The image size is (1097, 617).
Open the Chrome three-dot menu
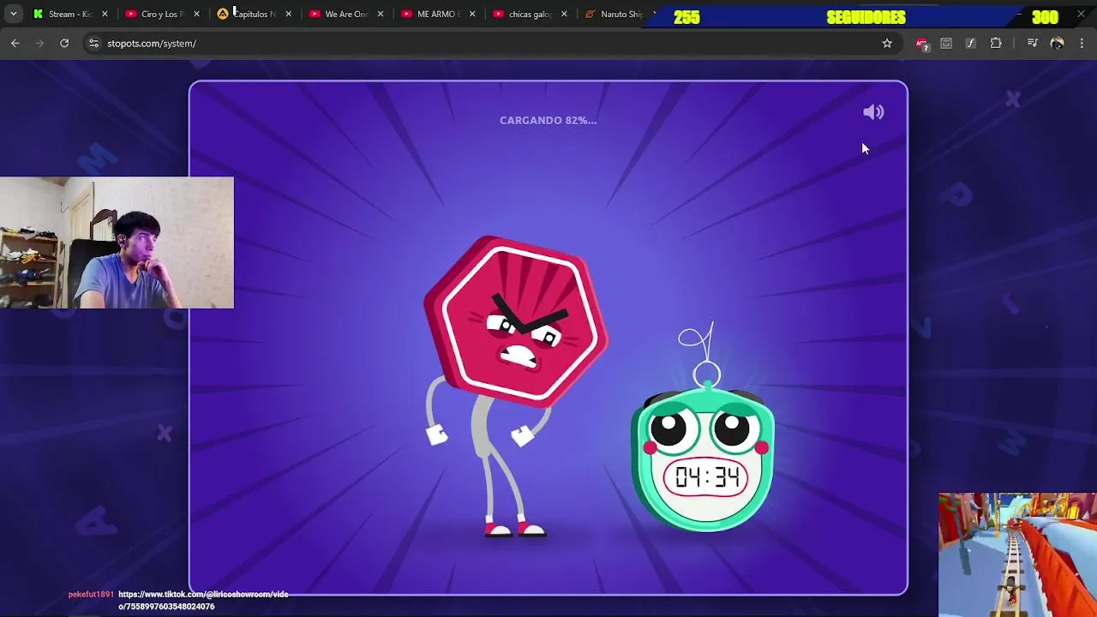point(1082,43)
